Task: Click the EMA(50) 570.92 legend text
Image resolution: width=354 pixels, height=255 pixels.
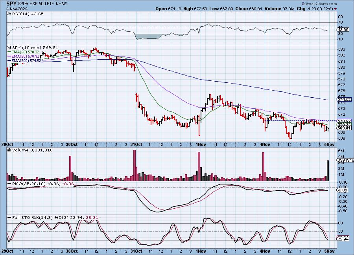Action: (x=25, y=56)
